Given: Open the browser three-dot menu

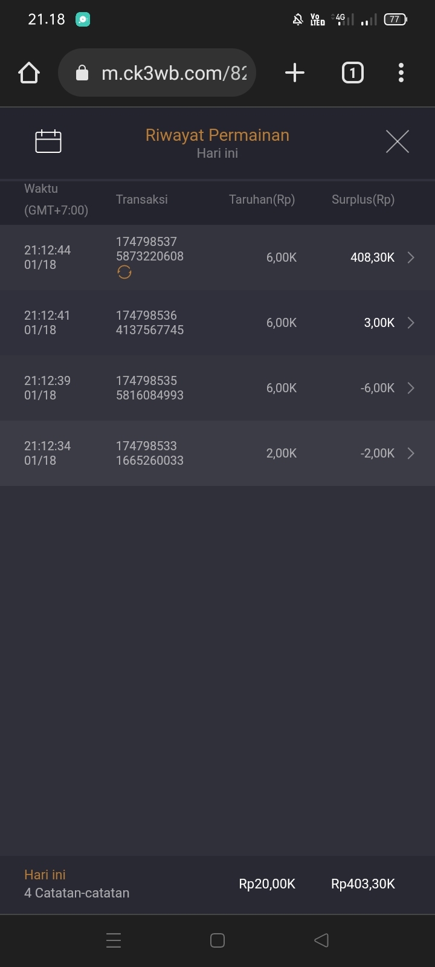Looking at the screenshot, I should coord(401,73).
